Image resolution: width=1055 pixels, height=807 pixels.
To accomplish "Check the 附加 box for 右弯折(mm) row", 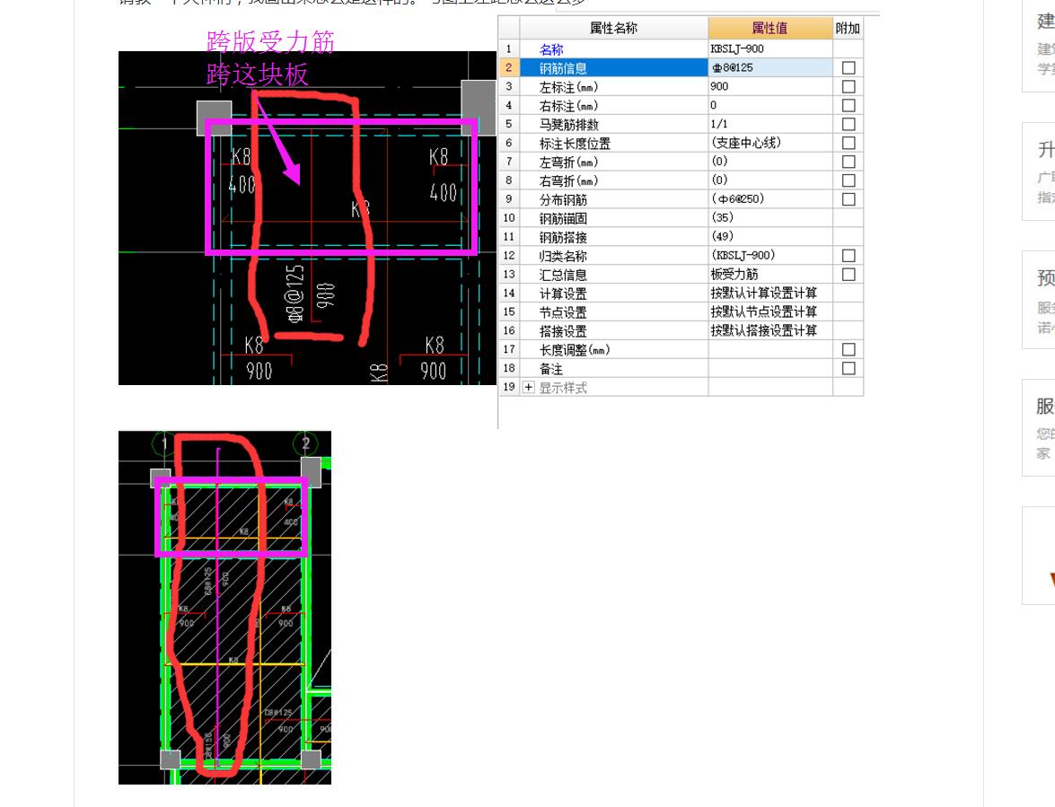I will click(x=848, y=181).
